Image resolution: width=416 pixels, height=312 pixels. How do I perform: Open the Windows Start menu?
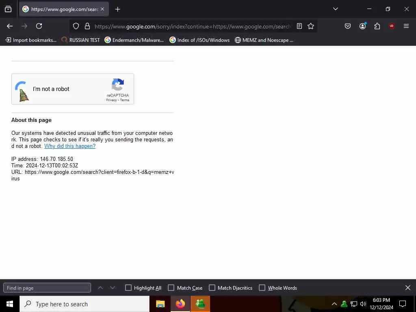(x=10, y=304)
